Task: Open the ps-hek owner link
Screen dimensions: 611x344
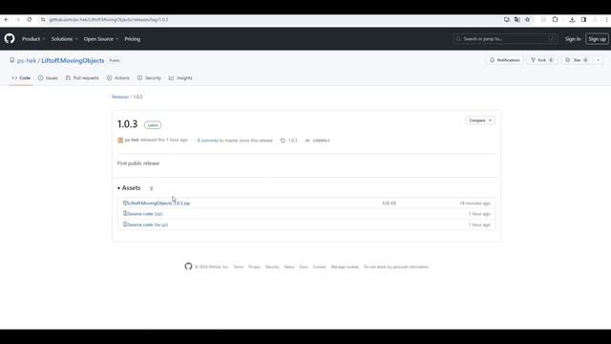Action: tap(27, 60)
